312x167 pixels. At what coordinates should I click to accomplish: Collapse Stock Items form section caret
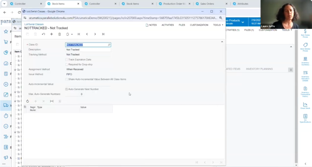click(x=291, y=47)
